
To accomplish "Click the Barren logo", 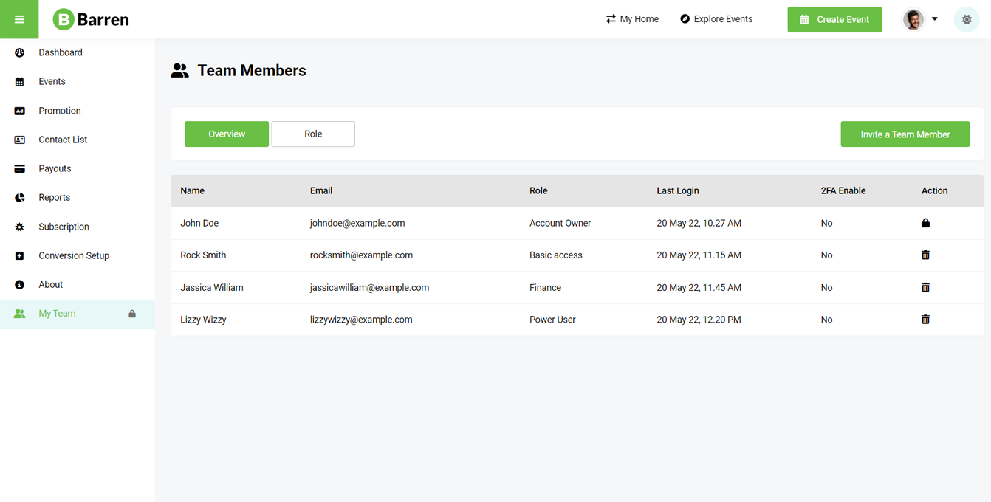I will click(91, 20).
